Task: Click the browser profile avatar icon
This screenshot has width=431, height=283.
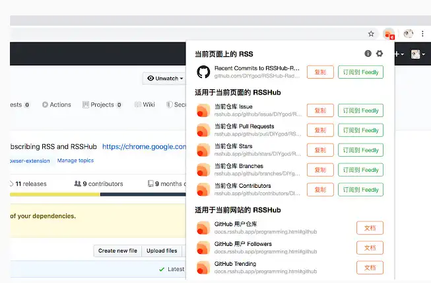Action: [408, 34]
